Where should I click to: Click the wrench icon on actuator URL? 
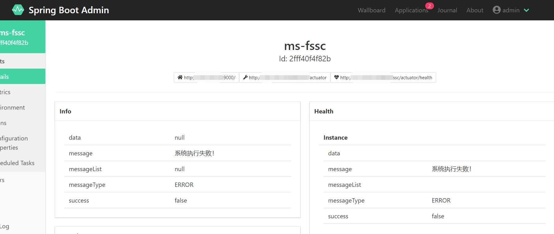(x=245, y=77)
